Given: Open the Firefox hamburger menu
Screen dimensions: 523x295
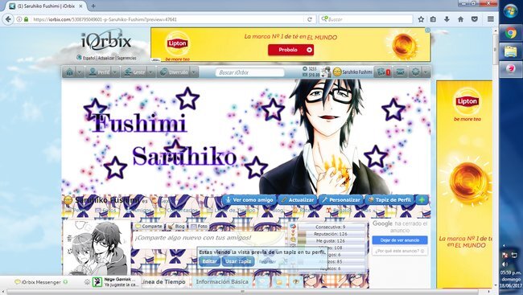Looking at the screenshot, I should (490, 19).
